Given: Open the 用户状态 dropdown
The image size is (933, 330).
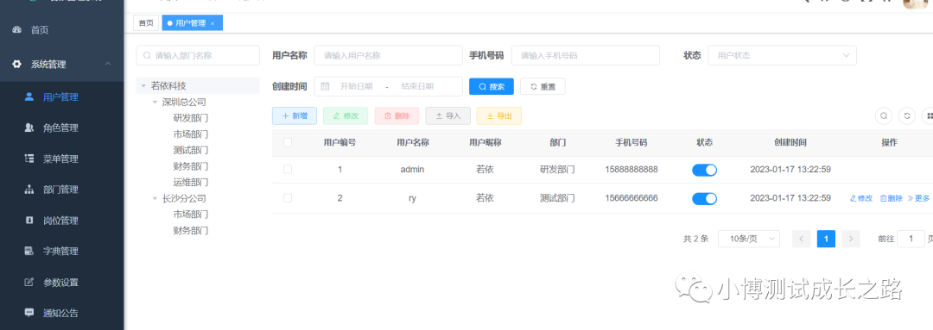Looking at the screenshot, I should tap(782, 55).
